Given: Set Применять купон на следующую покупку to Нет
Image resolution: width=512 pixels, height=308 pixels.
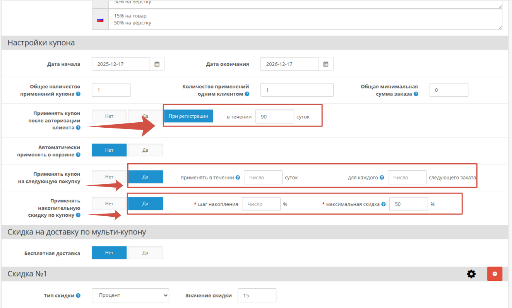Looking at the screenshot, I should [x=109, y=177].
